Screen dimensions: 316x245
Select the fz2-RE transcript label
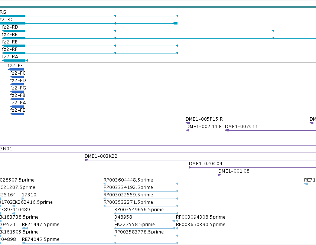tap(10, 35)
